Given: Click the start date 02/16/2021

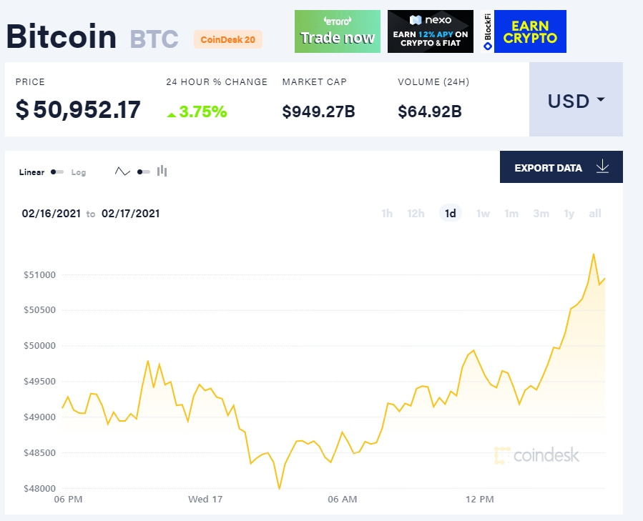Looking at the screenshot, I should click(x=51, y=214).
